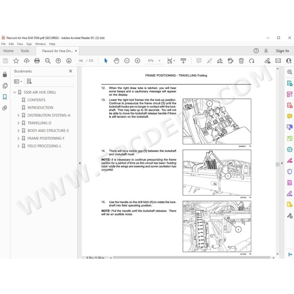
Task: Expand the TRAVELLING-D bookmark
Action: [18, 123]
